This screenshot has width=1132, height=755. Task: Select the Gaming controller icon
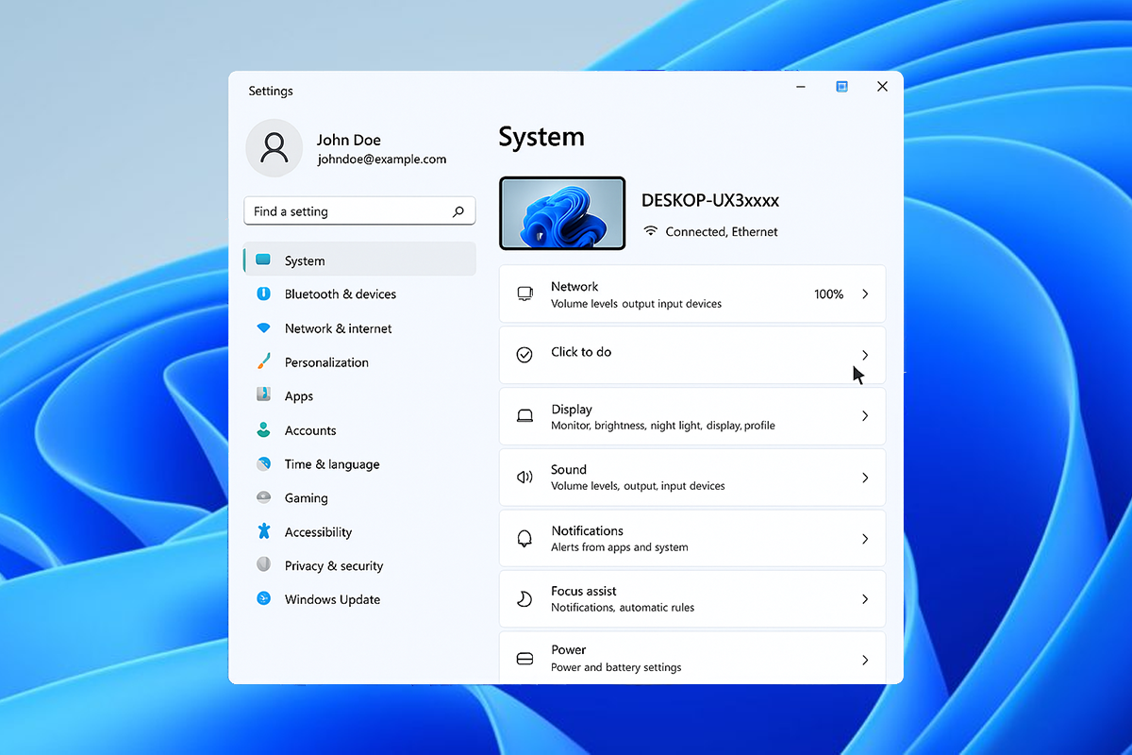point(264,498)
